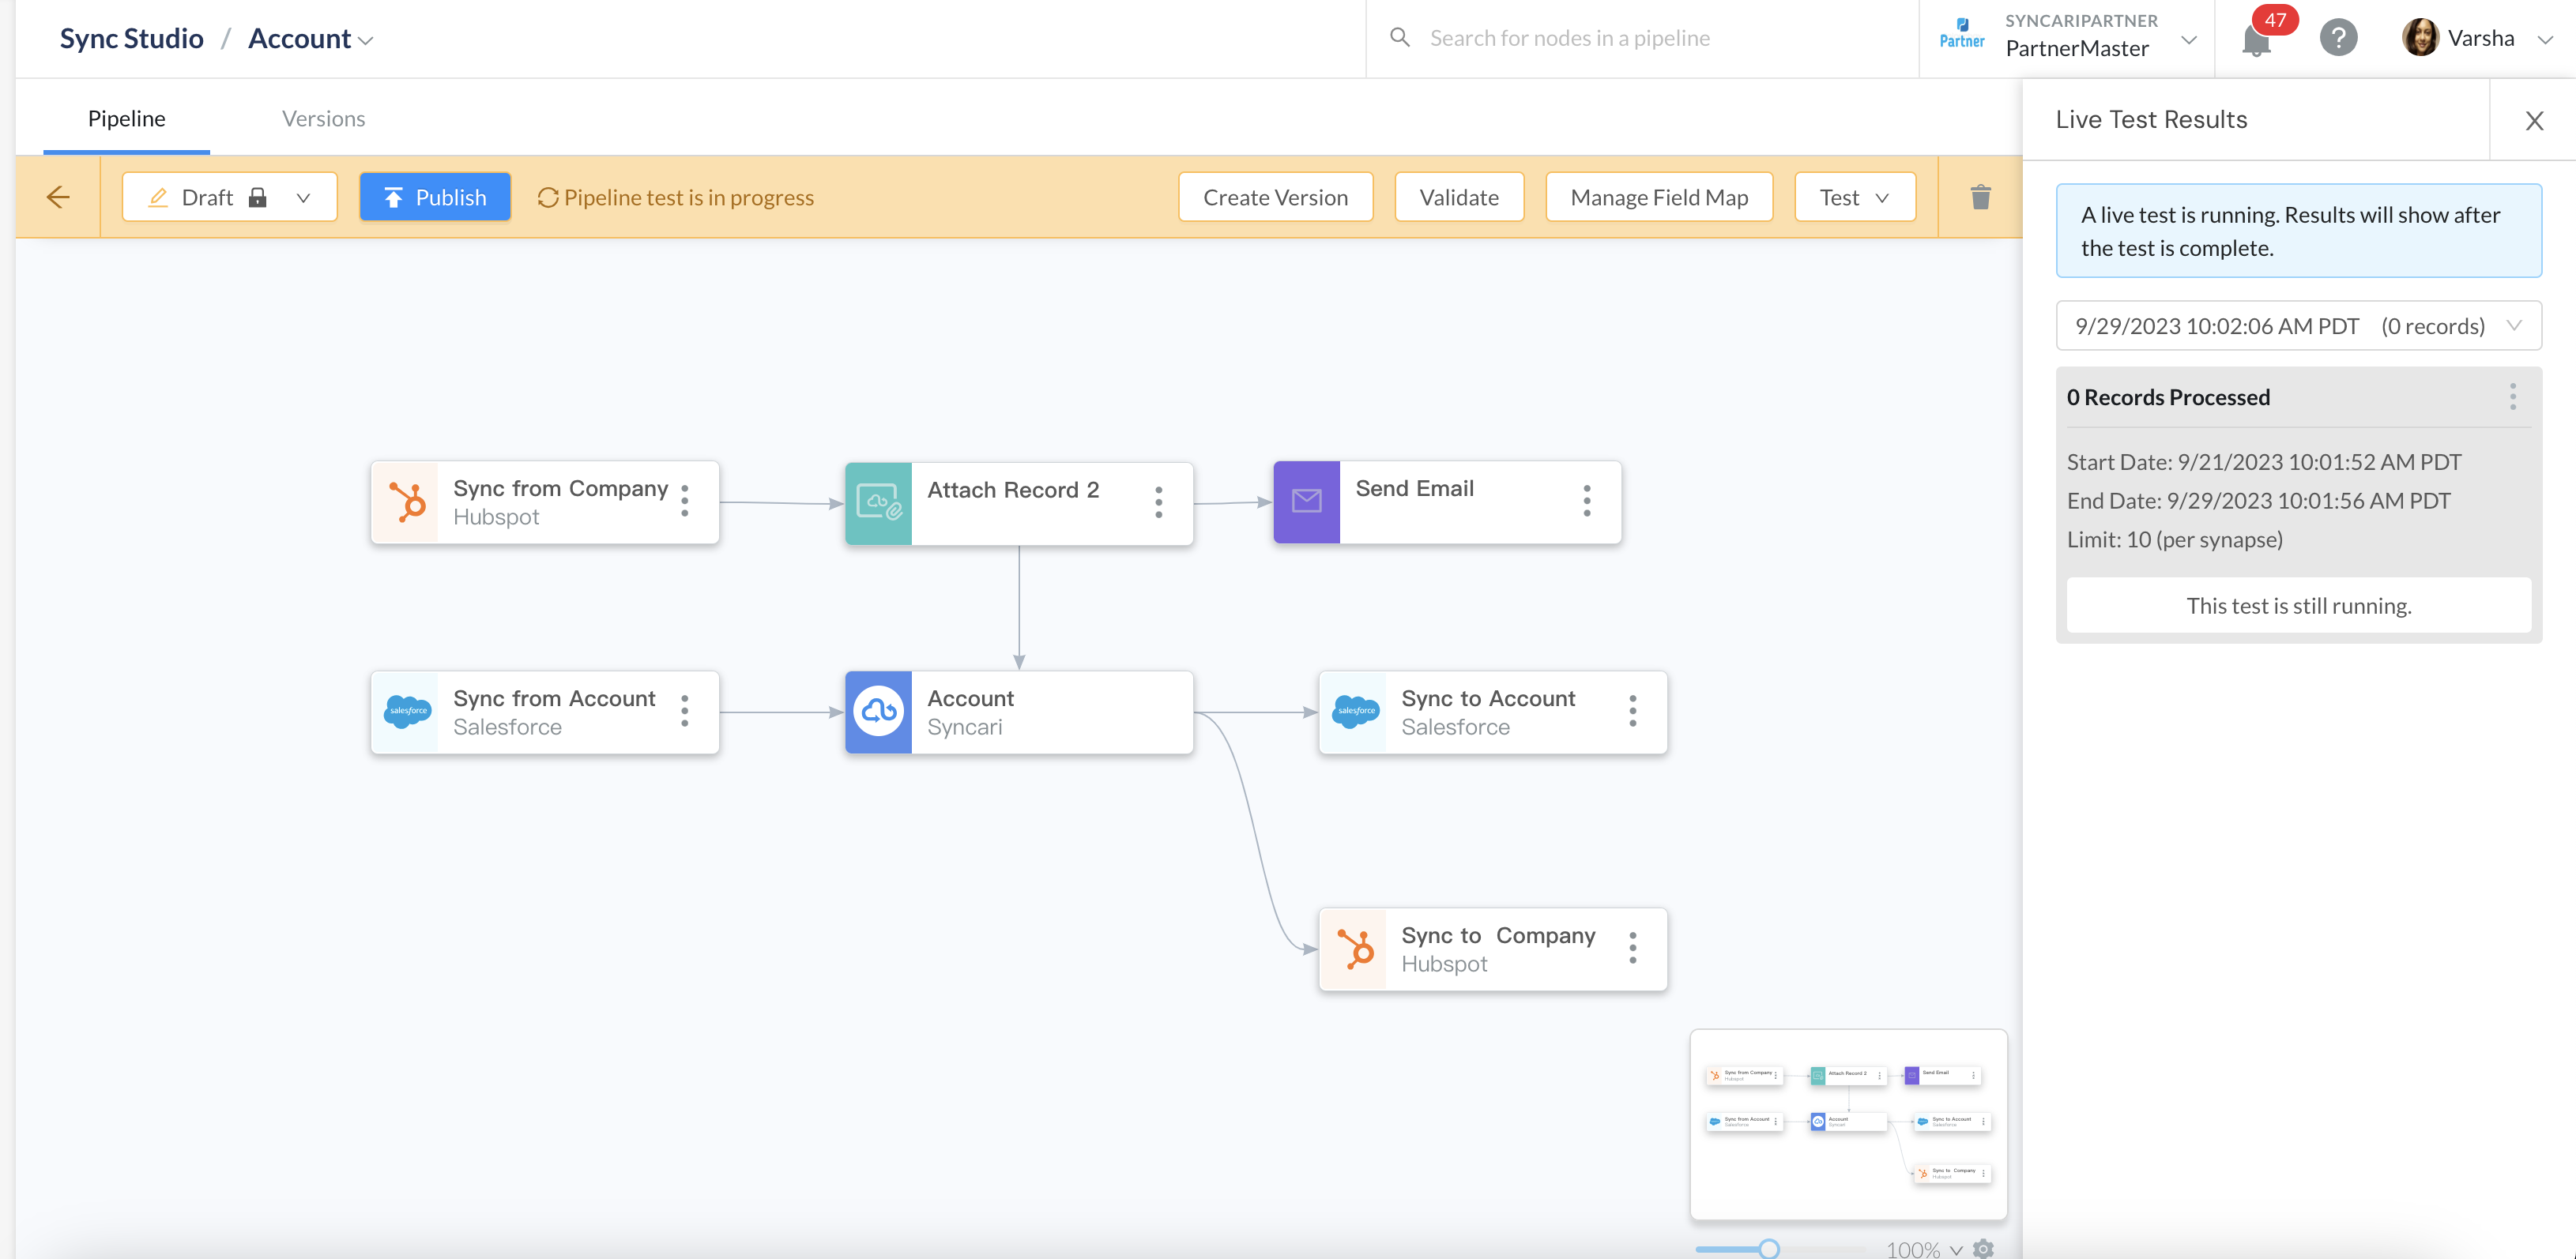Image resolution: width=2576 pixels, height=1259 pixels.
Task: Click the live test running info banner
Action: point(2298,231)
